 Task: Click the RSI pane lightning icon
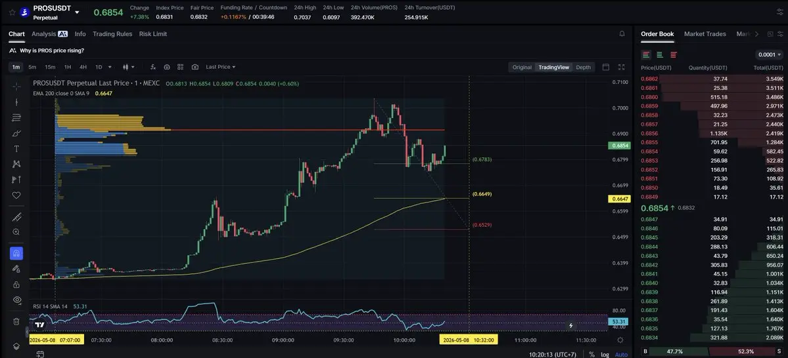click(x=571, y=325)
